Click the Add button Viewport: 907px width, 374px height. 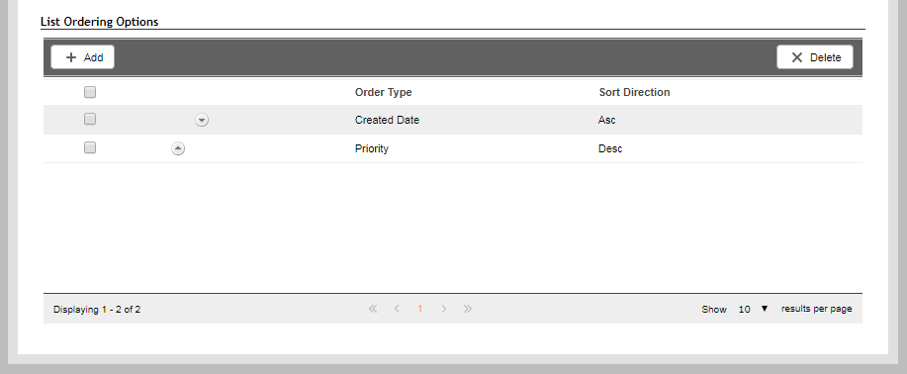[83, 57]
